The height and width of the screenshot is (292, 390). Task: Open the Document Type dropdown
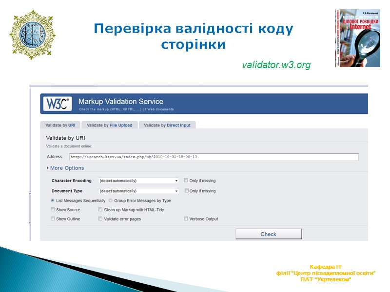(x=138, y=191)
